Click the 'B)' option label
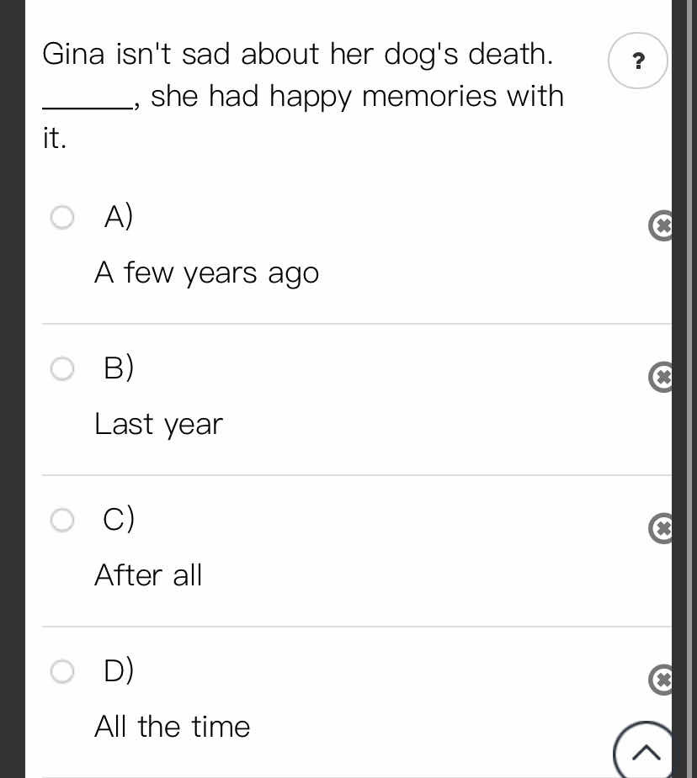 [119, 368]
